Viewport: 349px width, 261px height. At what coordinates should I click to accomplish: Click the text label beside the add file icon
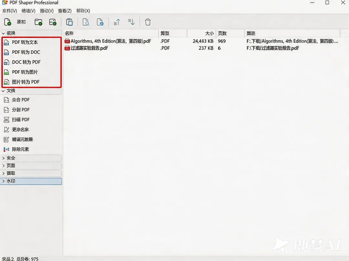(x=21, y=22)
